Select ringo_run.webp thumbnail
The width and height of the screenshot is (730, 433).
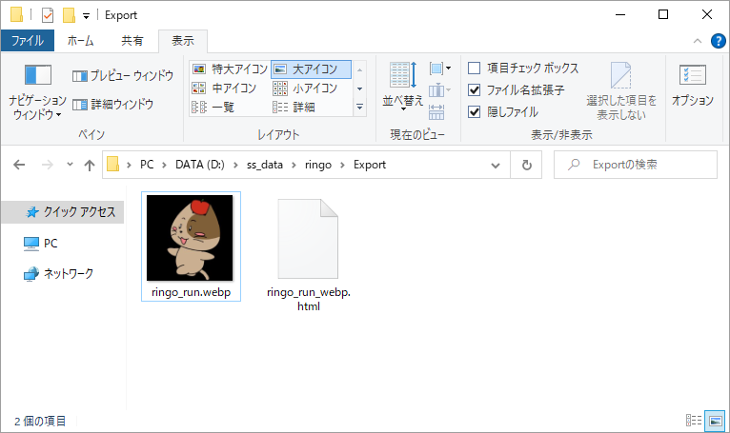point(190,238)
